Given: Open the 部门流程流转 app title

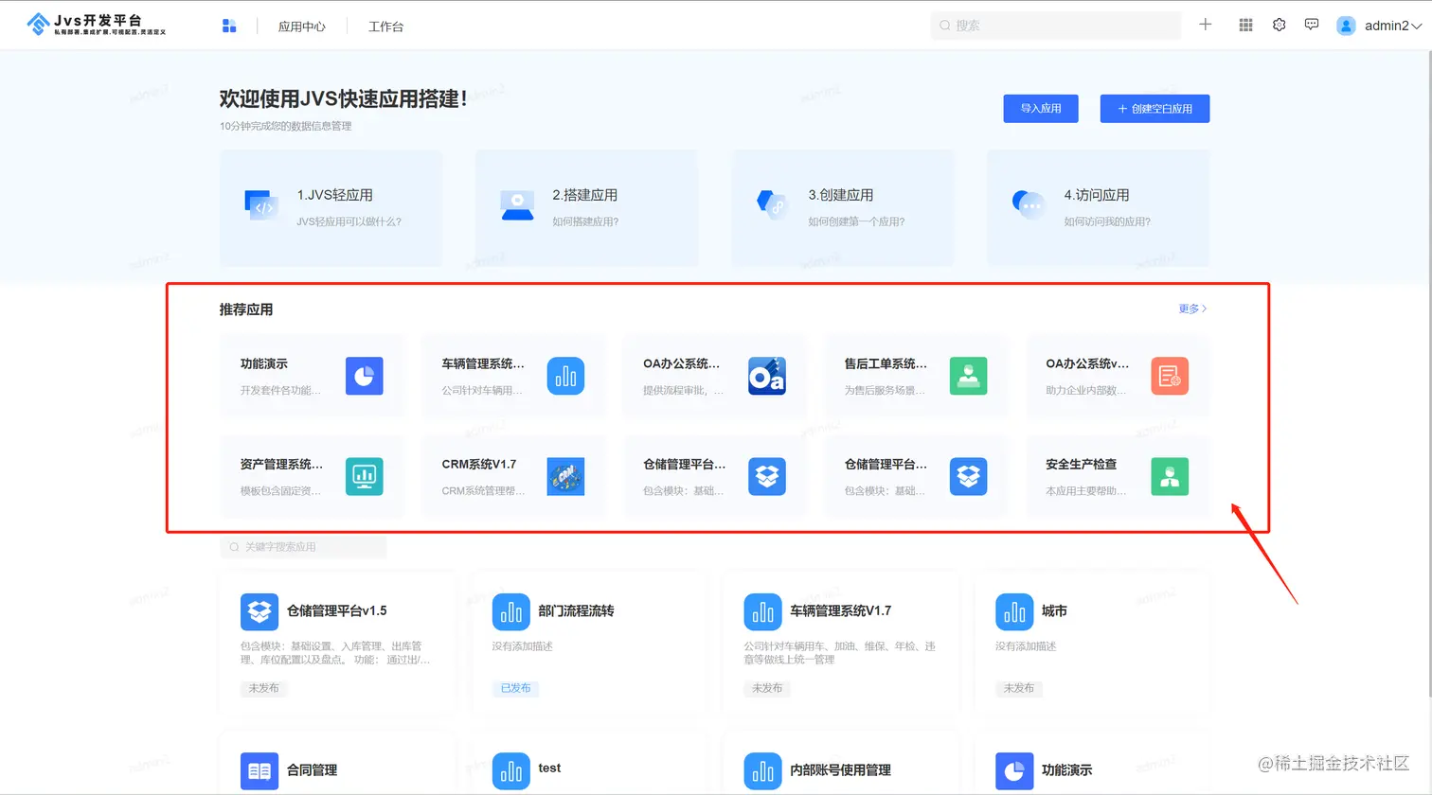Looking at the screenshot, I should (x=576, y=611).
